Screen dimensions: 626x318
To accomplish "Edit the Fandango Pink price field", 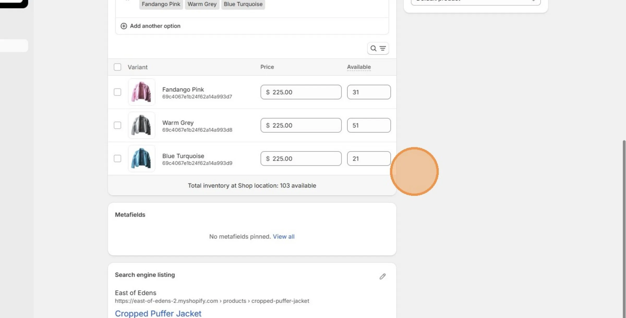I will 301,92.
